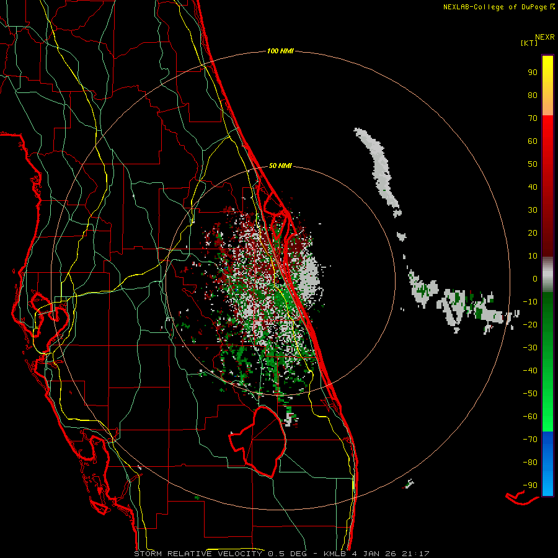Click the 80 value on velocity scale
Viewport: 558px width, 558px height.
click(533, 95)
